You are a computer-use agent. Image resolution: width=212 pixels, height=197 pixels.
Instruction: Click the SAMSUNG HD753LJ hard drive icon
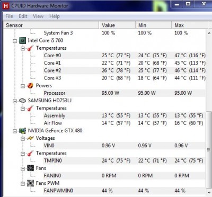22,101
